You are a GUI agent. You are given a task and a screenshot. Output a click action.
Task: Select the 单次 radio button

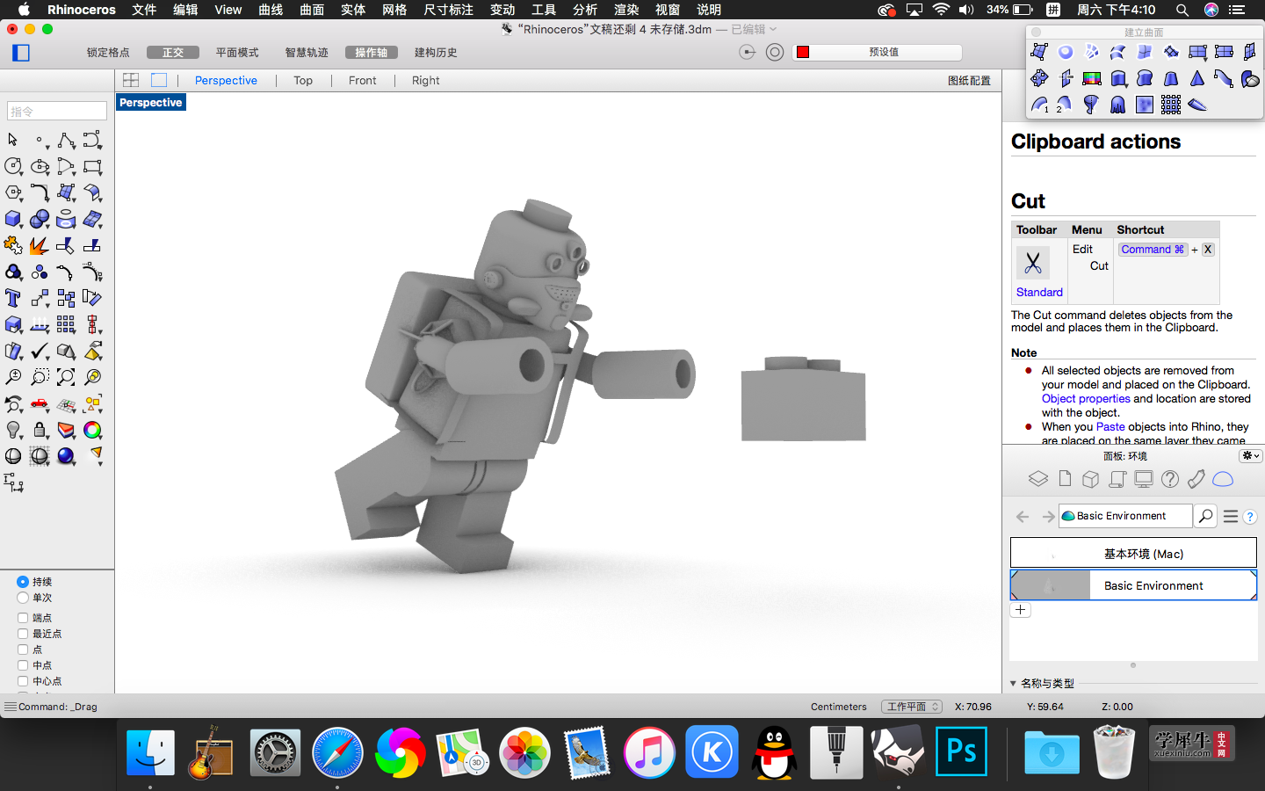pos(23,598)
